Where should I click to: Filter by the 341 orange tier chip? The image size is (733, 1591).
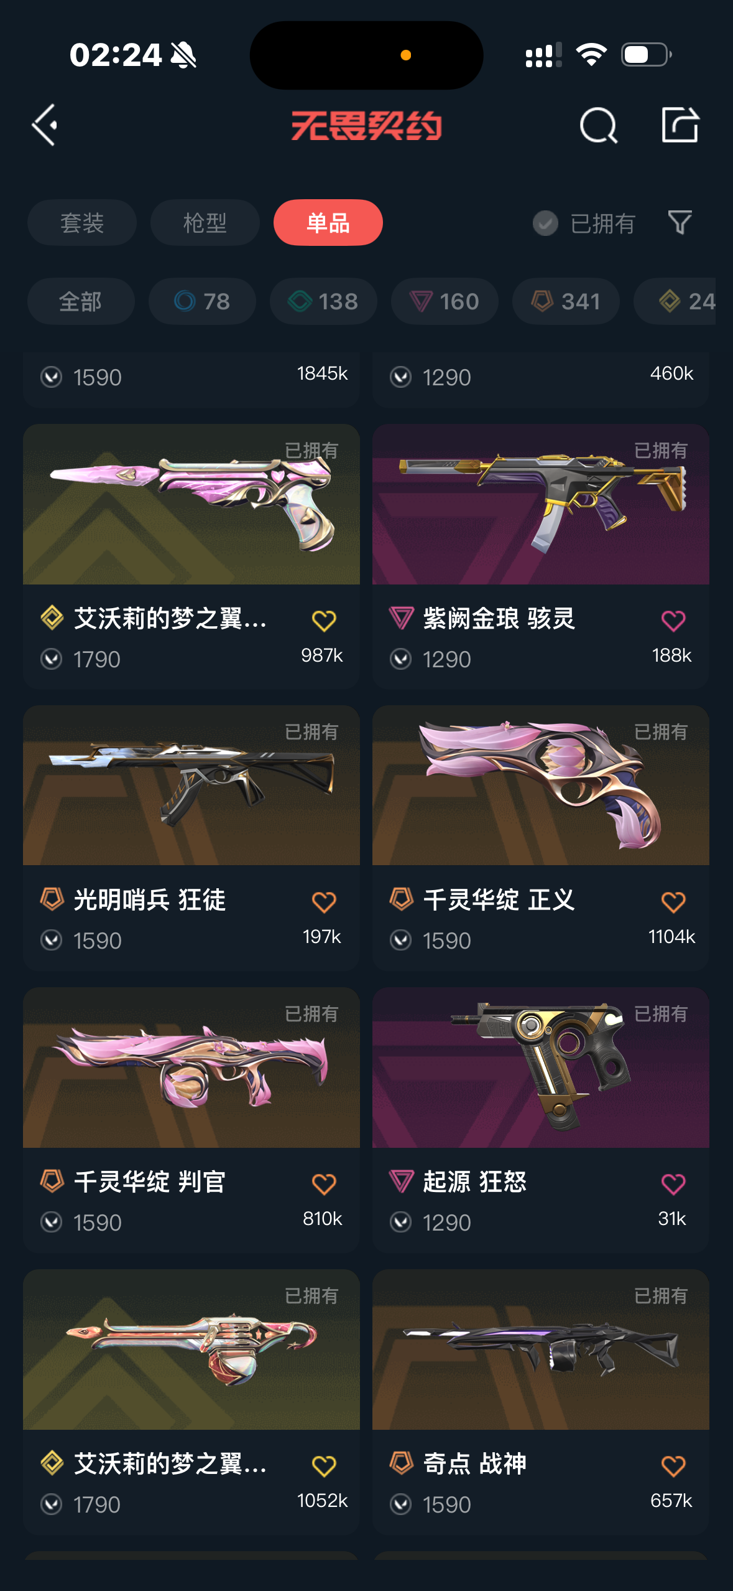pyautogui.click(x=566, y=301)
